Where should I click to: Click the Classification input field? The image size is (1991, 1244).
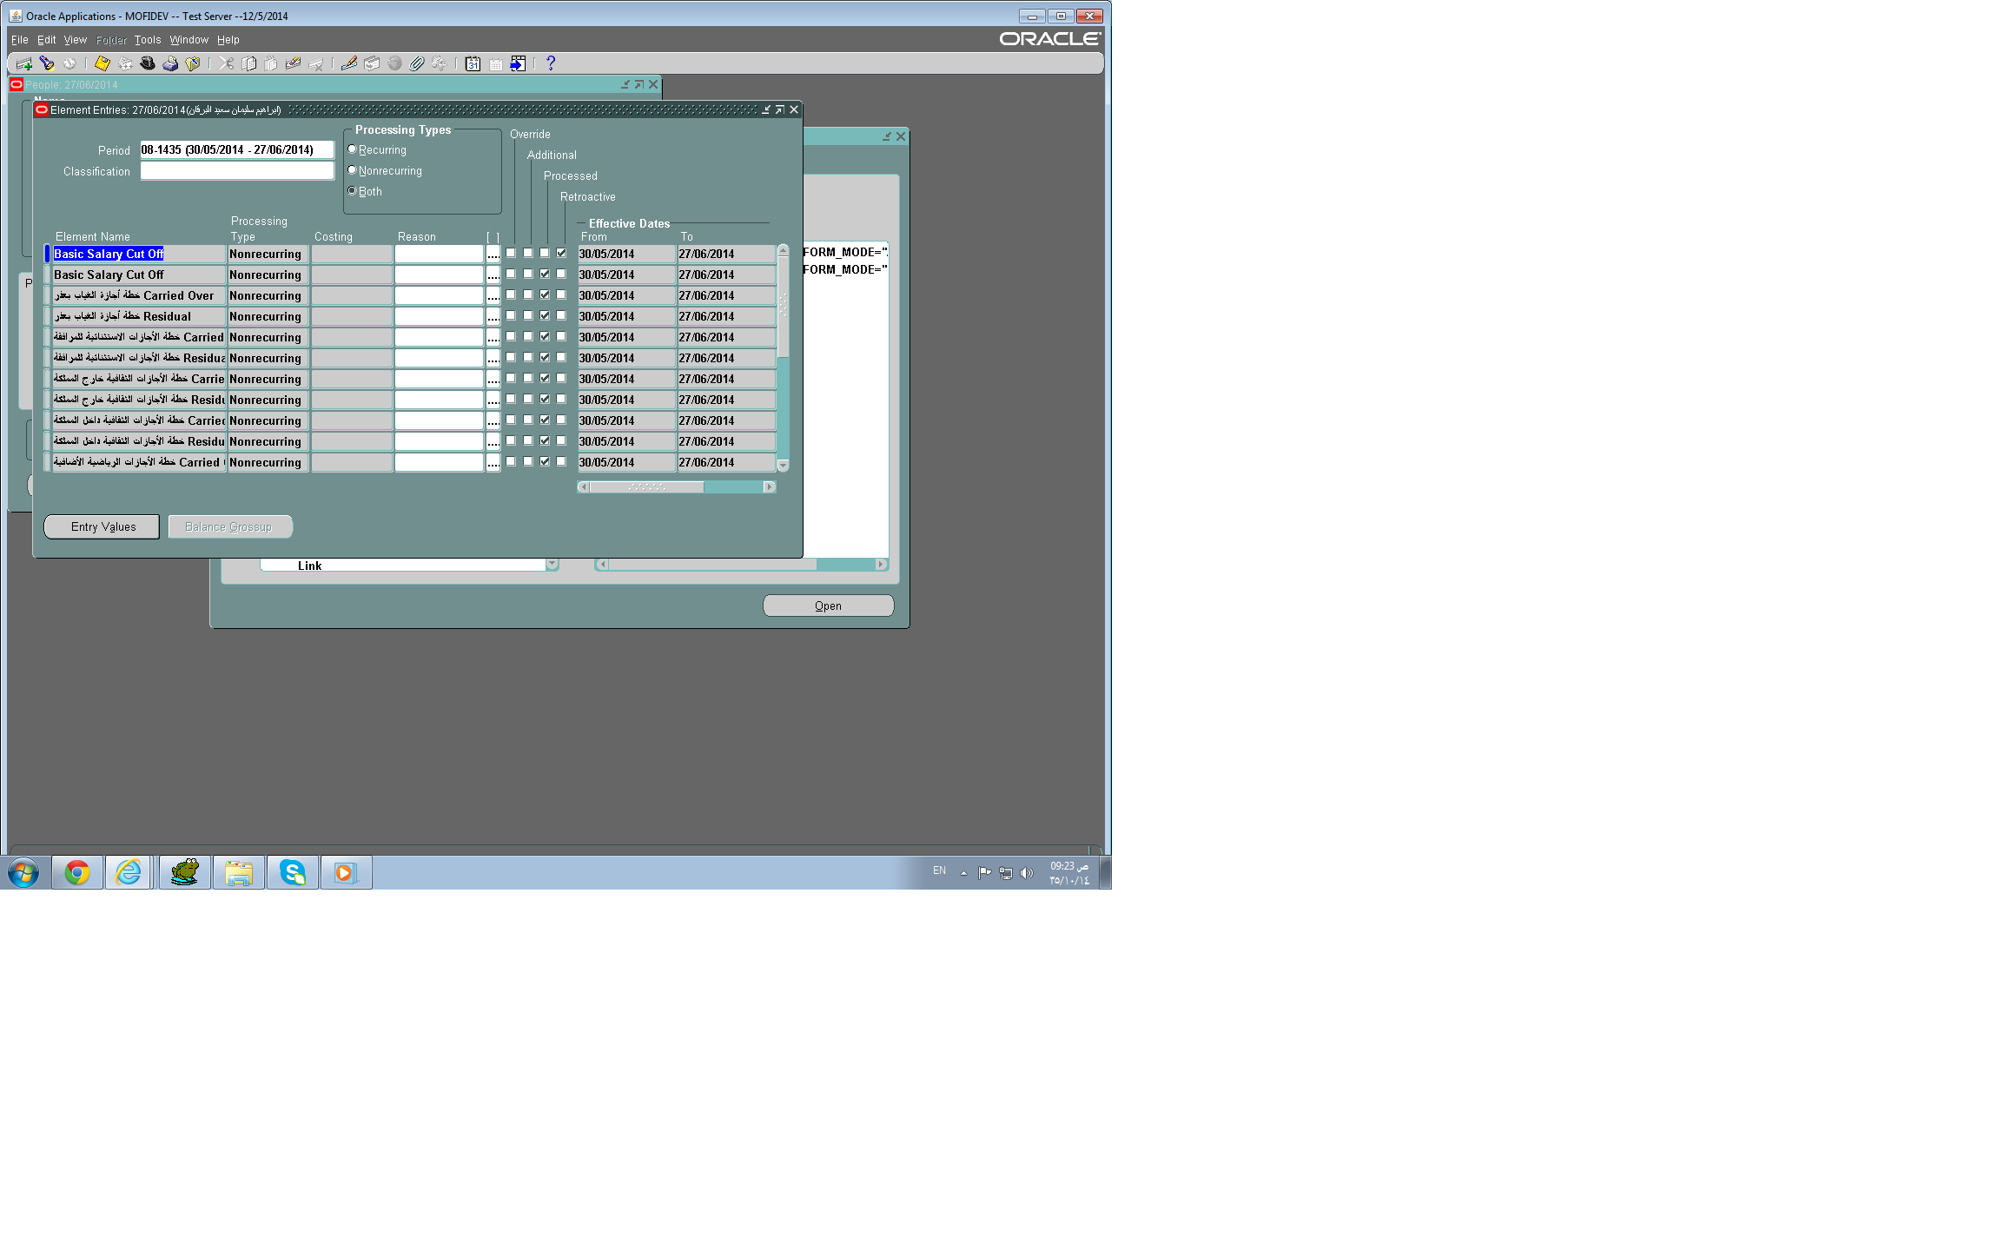(237, 171)
